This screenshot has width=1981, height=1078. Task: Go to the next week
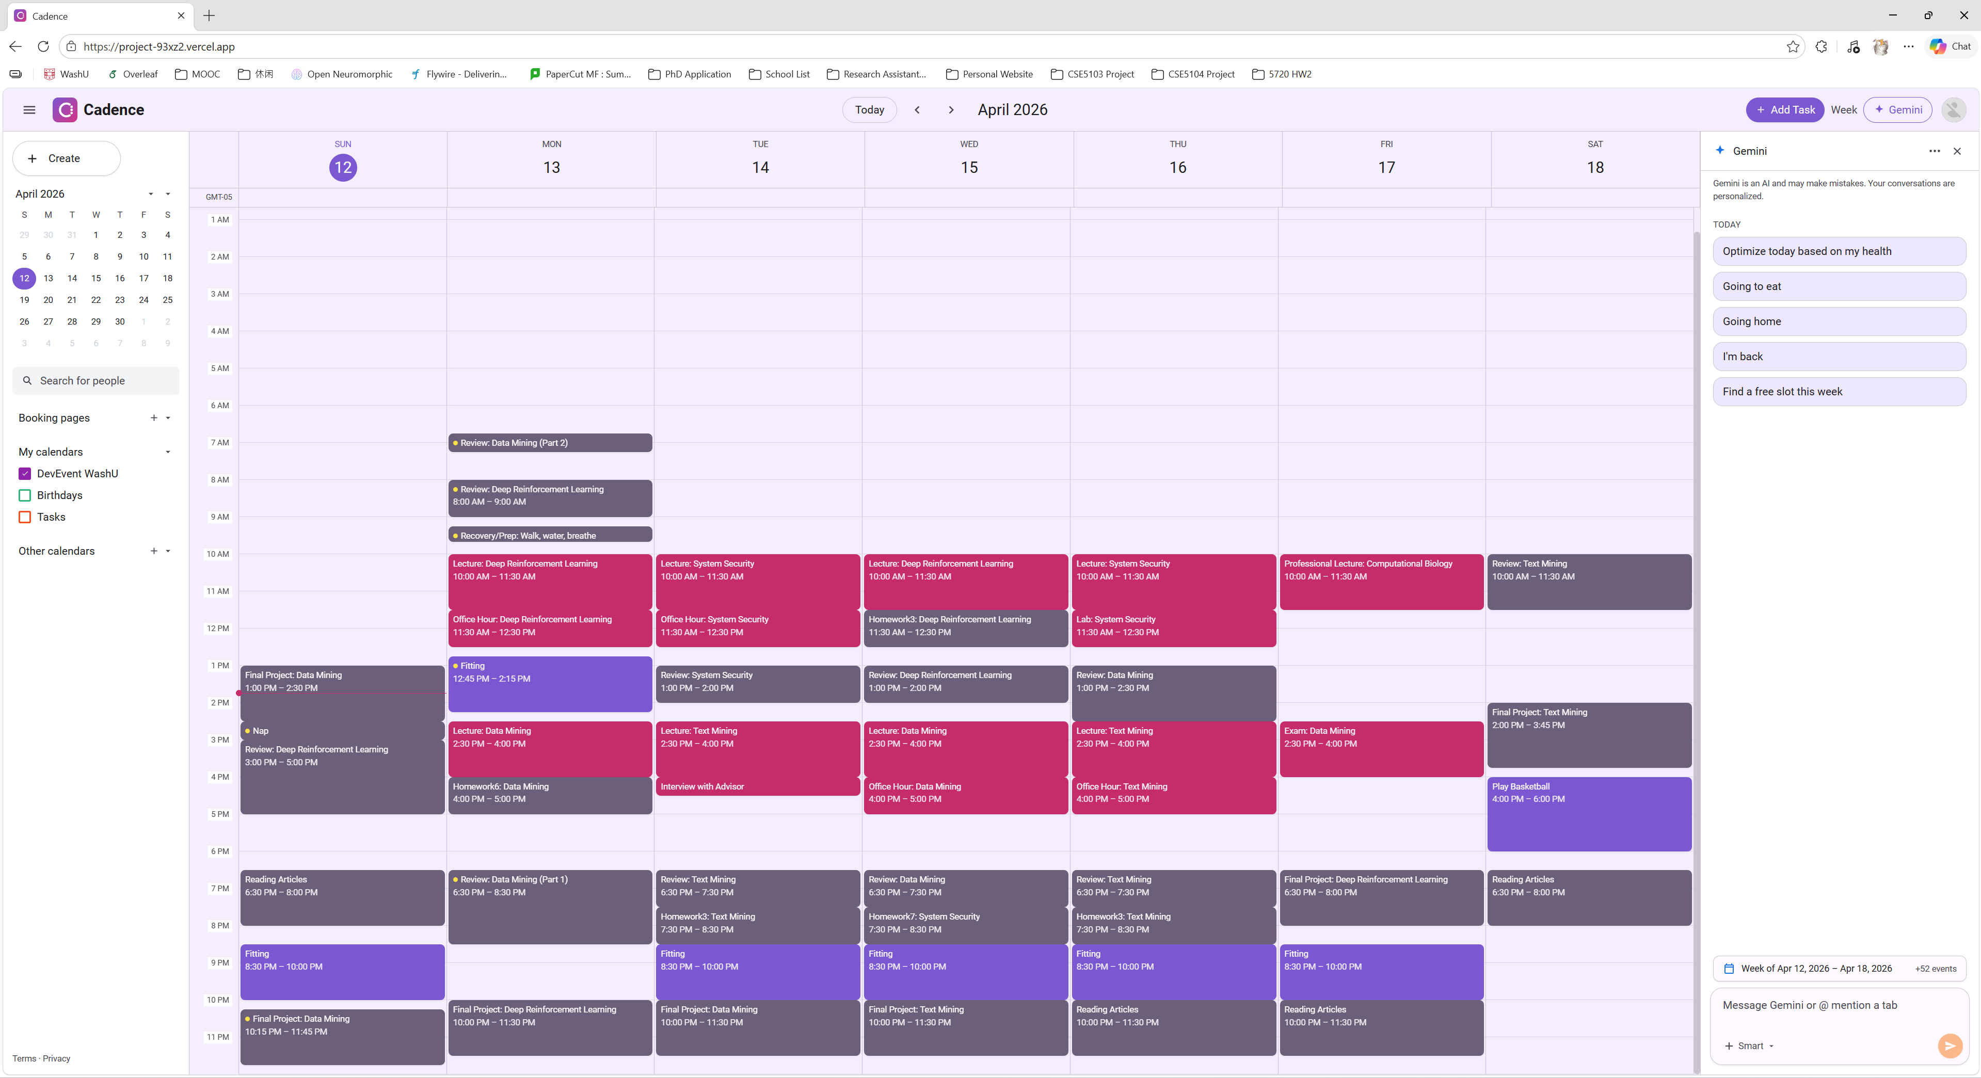tap(951, 110)
